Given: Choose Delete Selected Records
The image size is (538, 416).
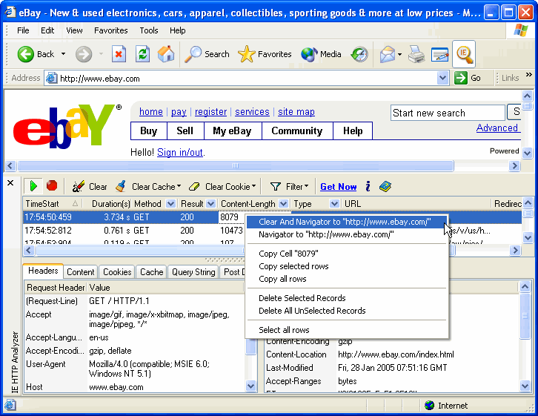Looking at the screenshot, I should [347, 298].
